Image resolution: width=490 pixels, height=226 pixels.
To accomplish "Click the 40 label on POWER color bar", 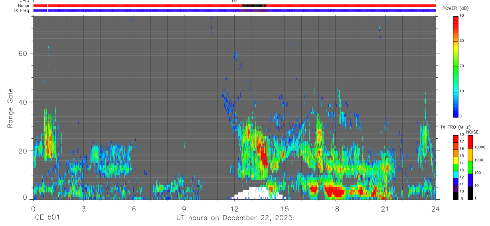I will pos(462,16).
